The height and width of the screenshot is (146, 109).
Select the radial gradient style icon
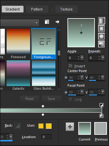101,44
